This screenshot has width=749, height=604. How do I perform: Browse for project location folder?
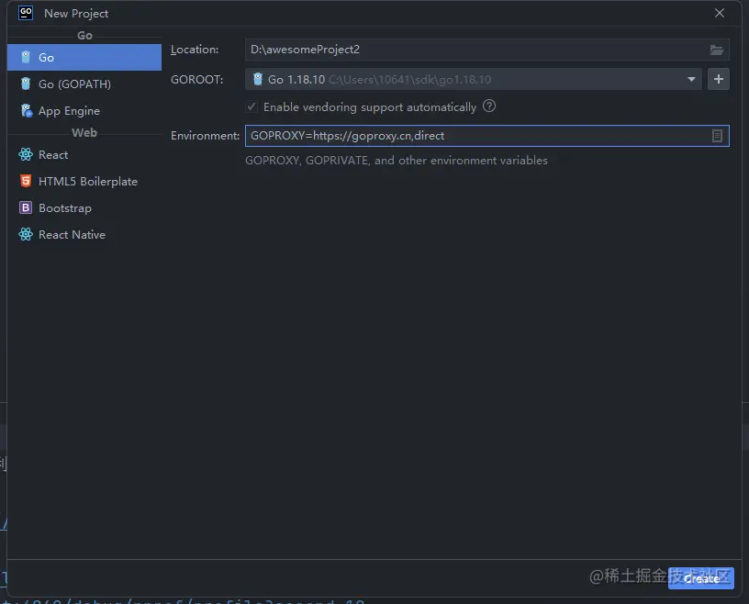(x=717, y=50)
